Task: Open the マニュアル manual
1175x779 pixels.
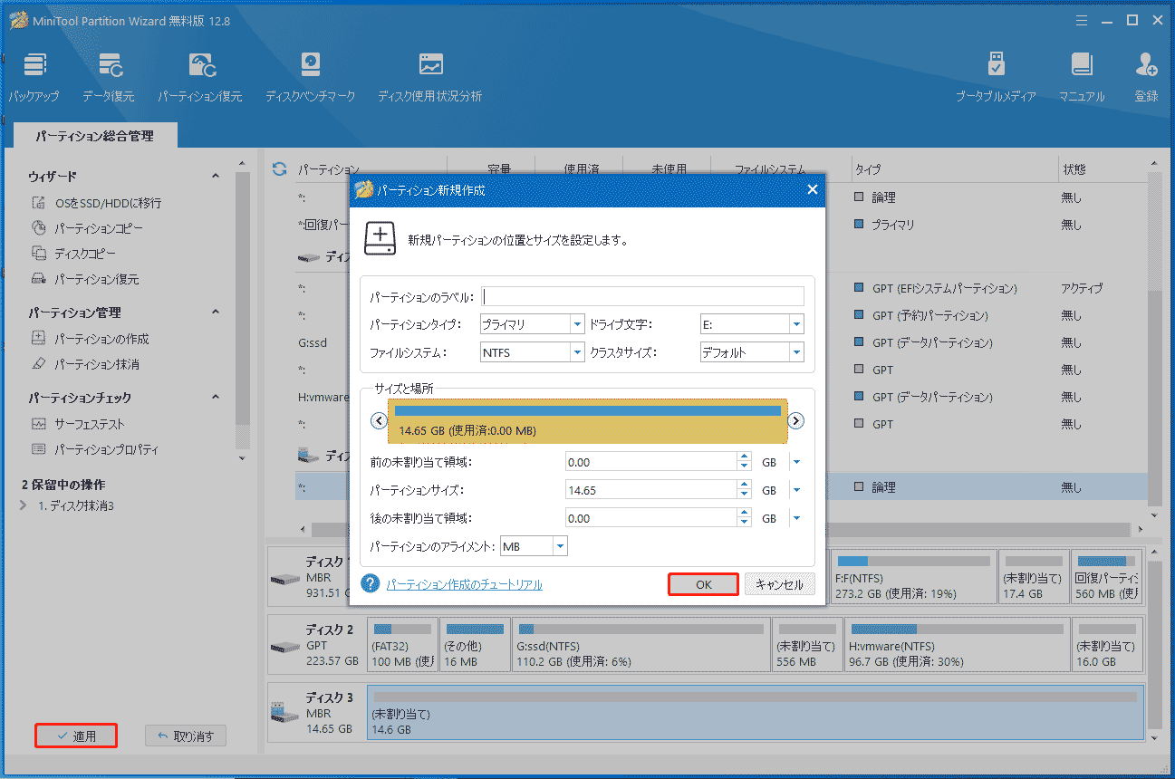Action: (x=1082, y=76)
